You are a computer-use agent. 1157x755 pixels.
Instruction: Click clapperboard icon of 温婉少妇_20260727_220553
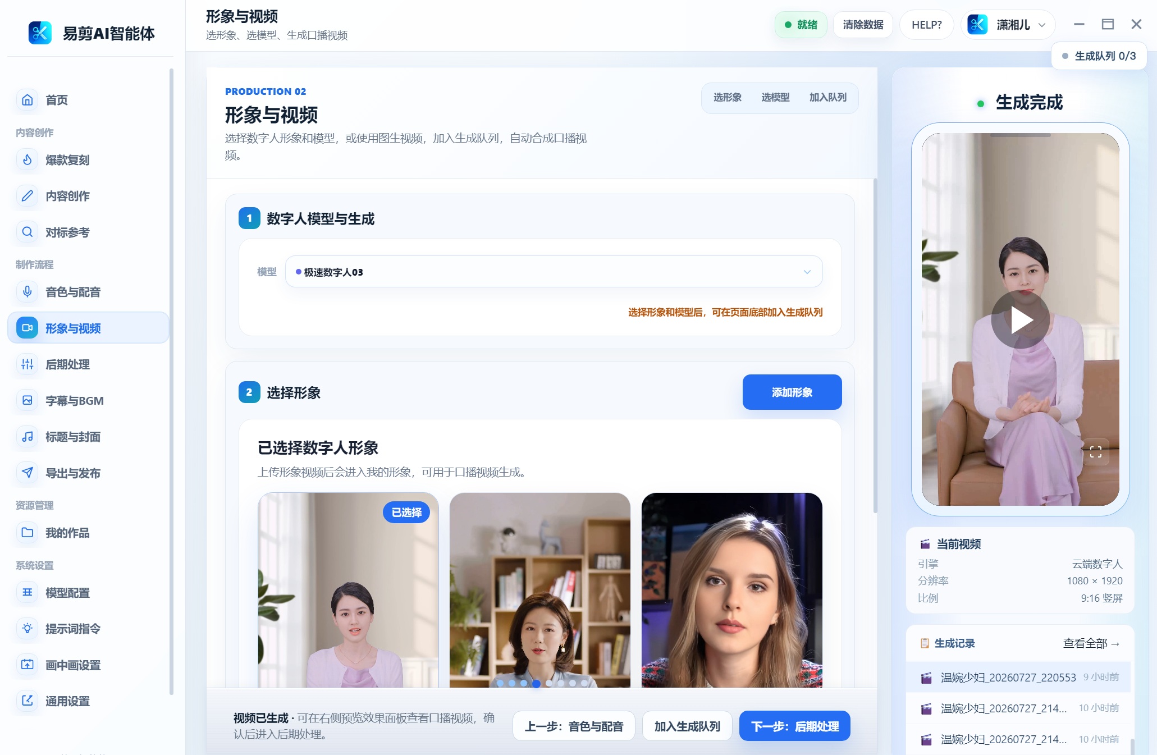926,678
